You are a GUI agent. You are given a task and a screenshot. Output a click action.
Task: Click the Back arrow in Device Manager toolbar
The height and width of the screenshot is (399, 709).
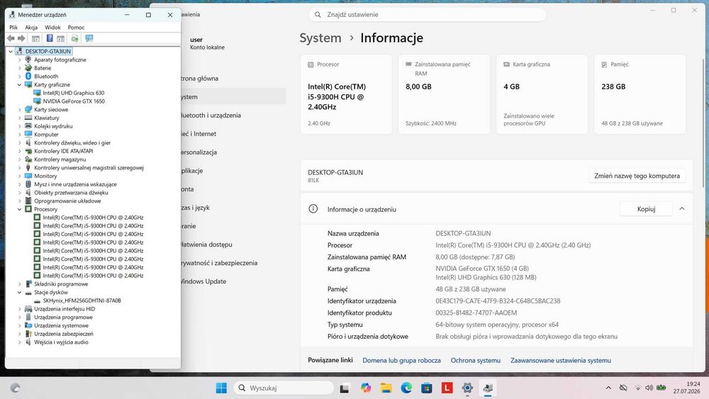(11, 38)
